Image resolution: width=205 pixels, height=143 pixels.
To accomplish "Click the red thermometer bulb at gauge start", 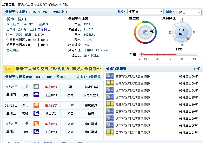I will (142, 54).
